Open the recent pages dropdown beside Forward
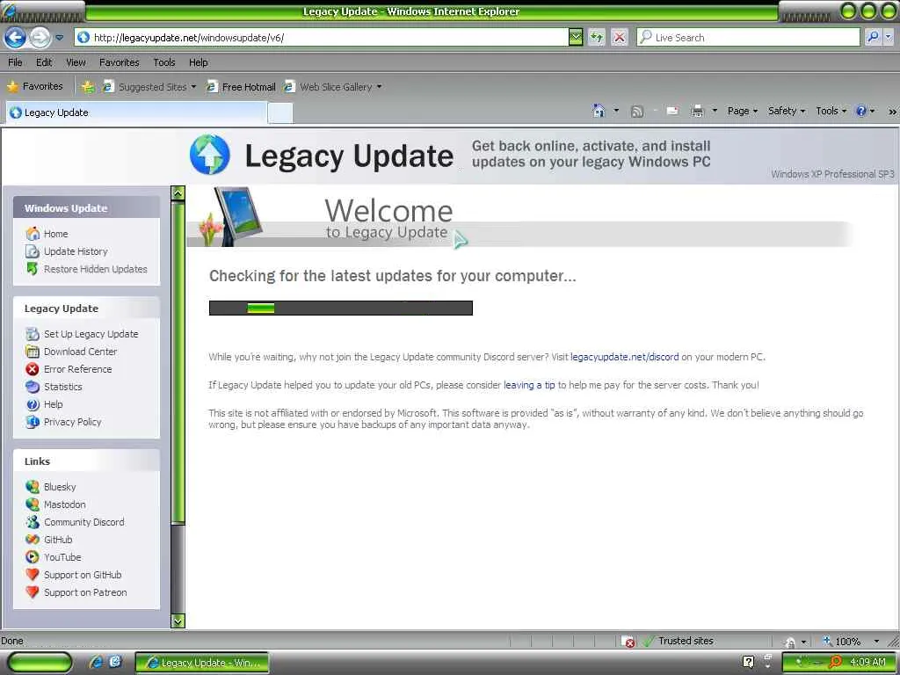 [60, 38]
